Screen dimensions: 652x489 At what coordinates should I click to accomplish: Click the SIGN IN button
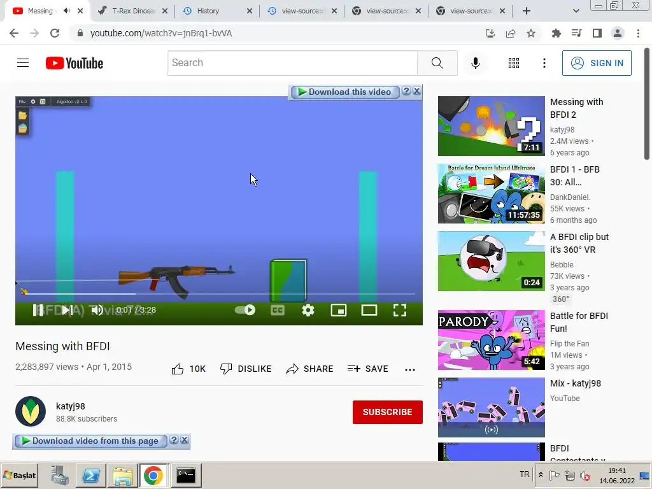click(596, 63)
